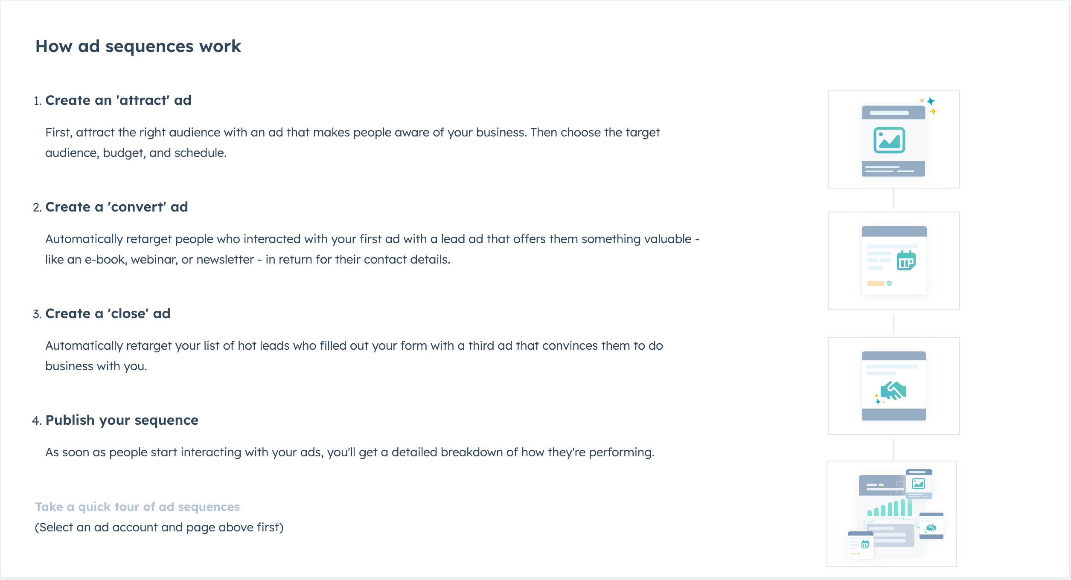Click the small calendar icon in the publish illustration
The image size is (1071, 580).
[865, 544]
